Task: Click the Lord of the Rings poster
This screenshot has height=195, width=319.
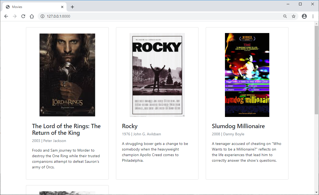Action: coord(67,75)
